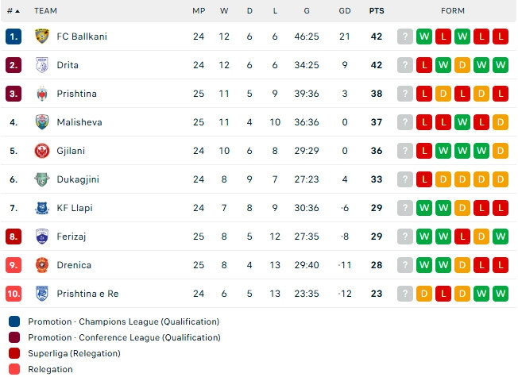Click the KF Llapi club crest
This screenshot has width=518, height=377.
(42, 208)
